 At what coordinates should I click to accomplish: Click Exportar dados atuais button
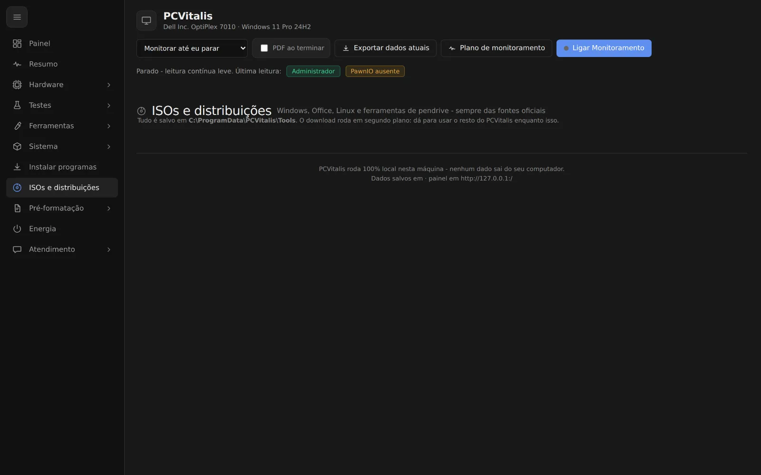pyautogui.click(x=385, y=48)
